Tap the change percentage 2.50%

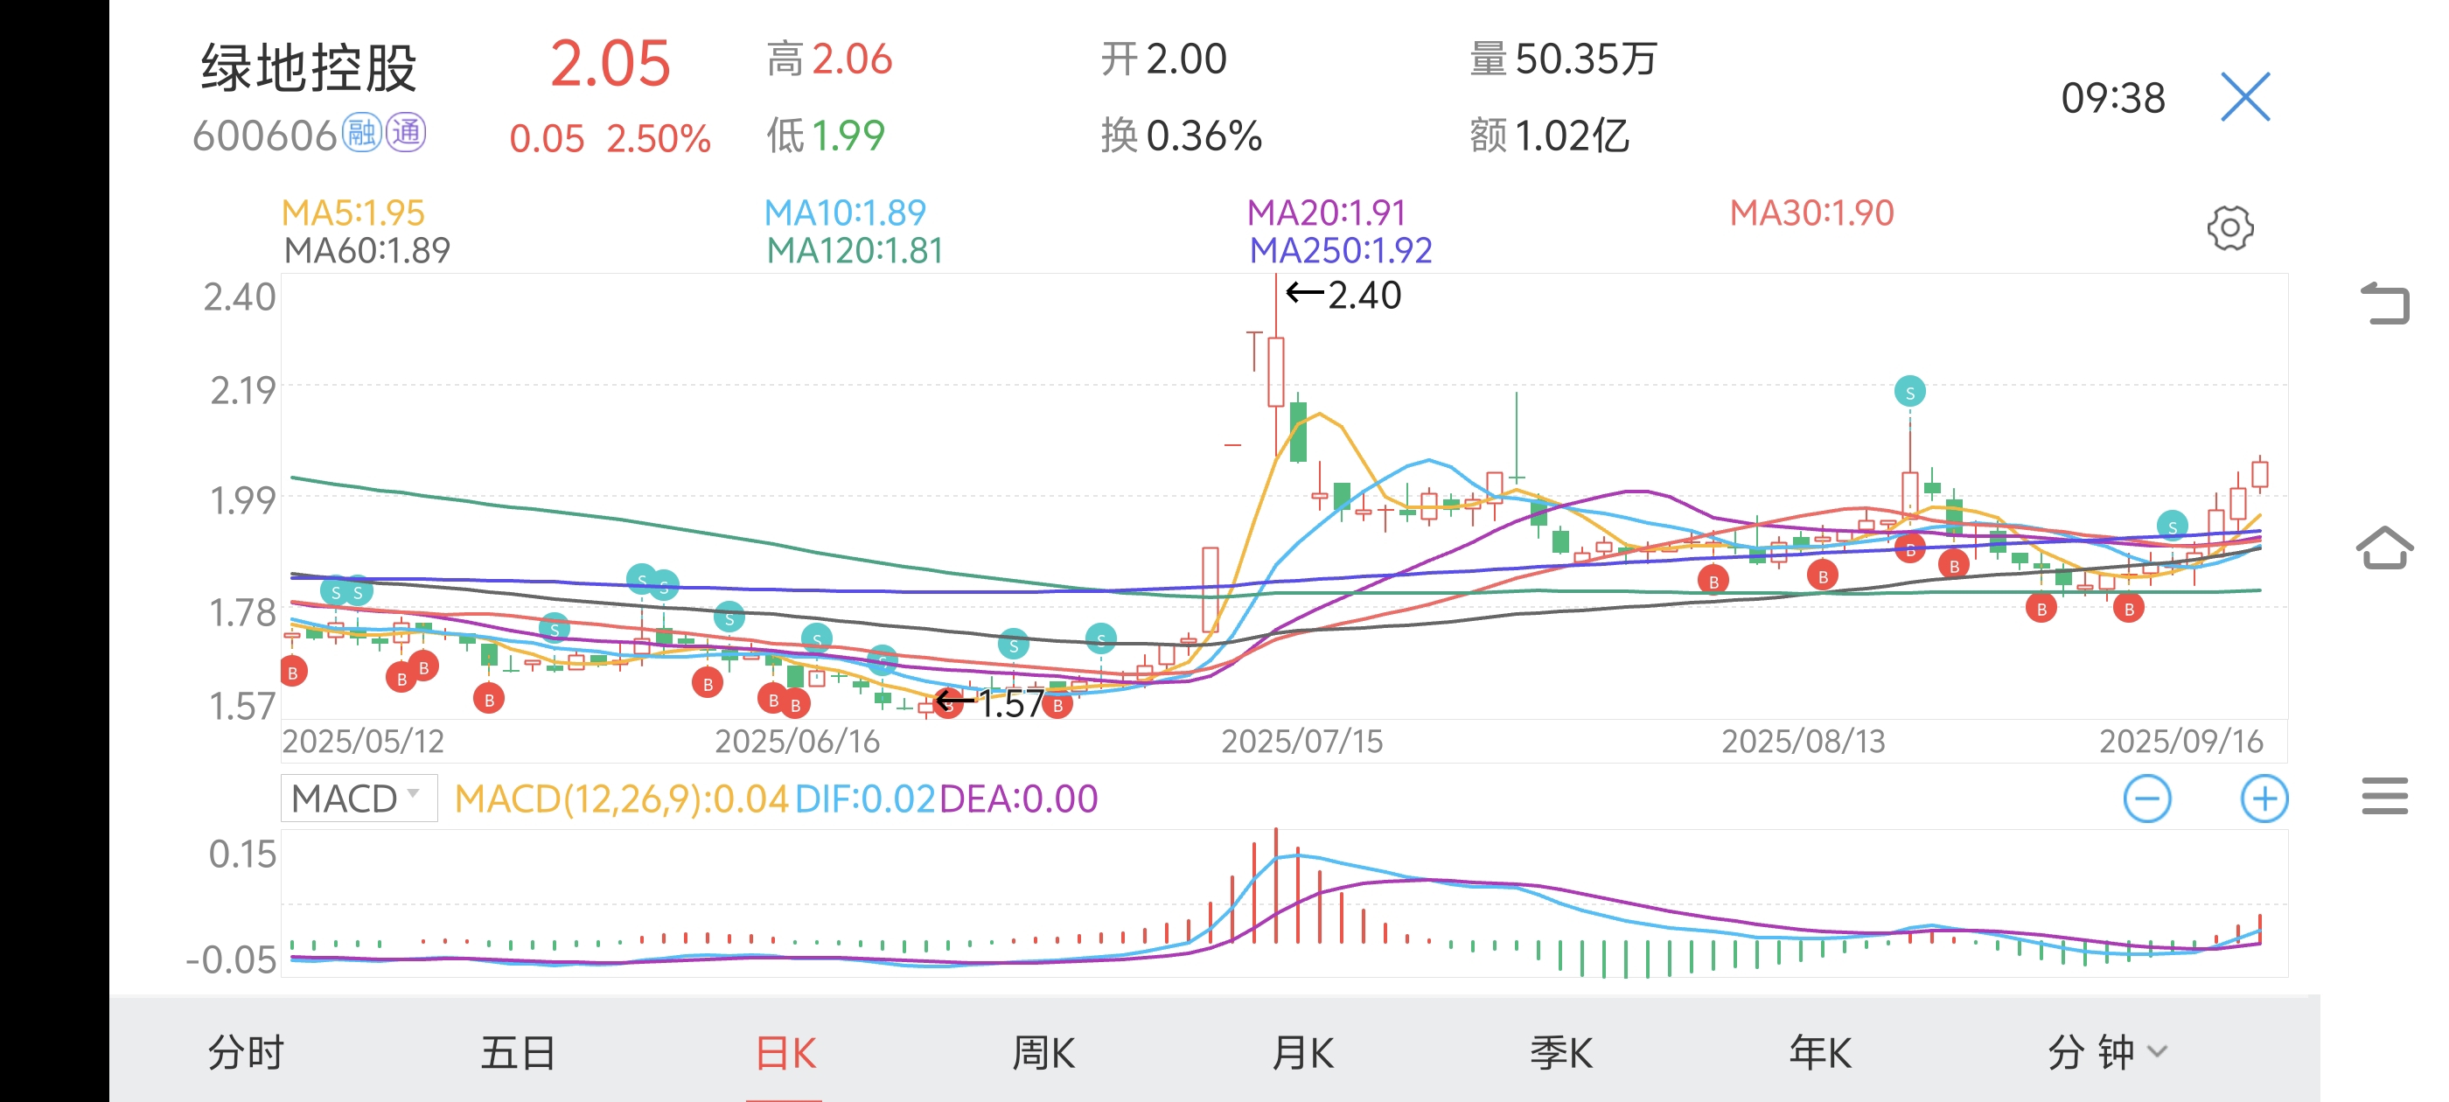click(x=658, y=139)
